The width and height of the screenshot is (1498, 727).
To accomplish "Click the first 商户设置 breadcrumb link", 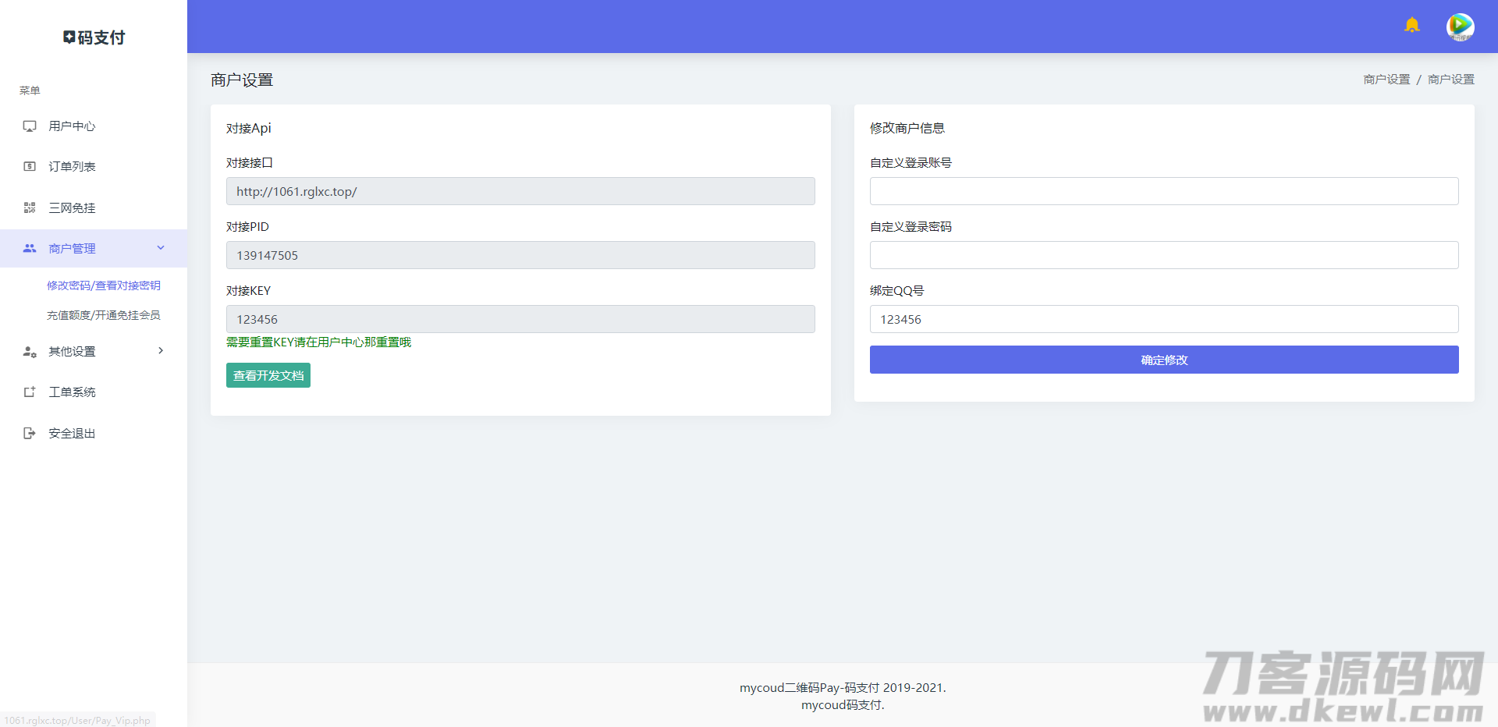I will (x=1386, y=80).
